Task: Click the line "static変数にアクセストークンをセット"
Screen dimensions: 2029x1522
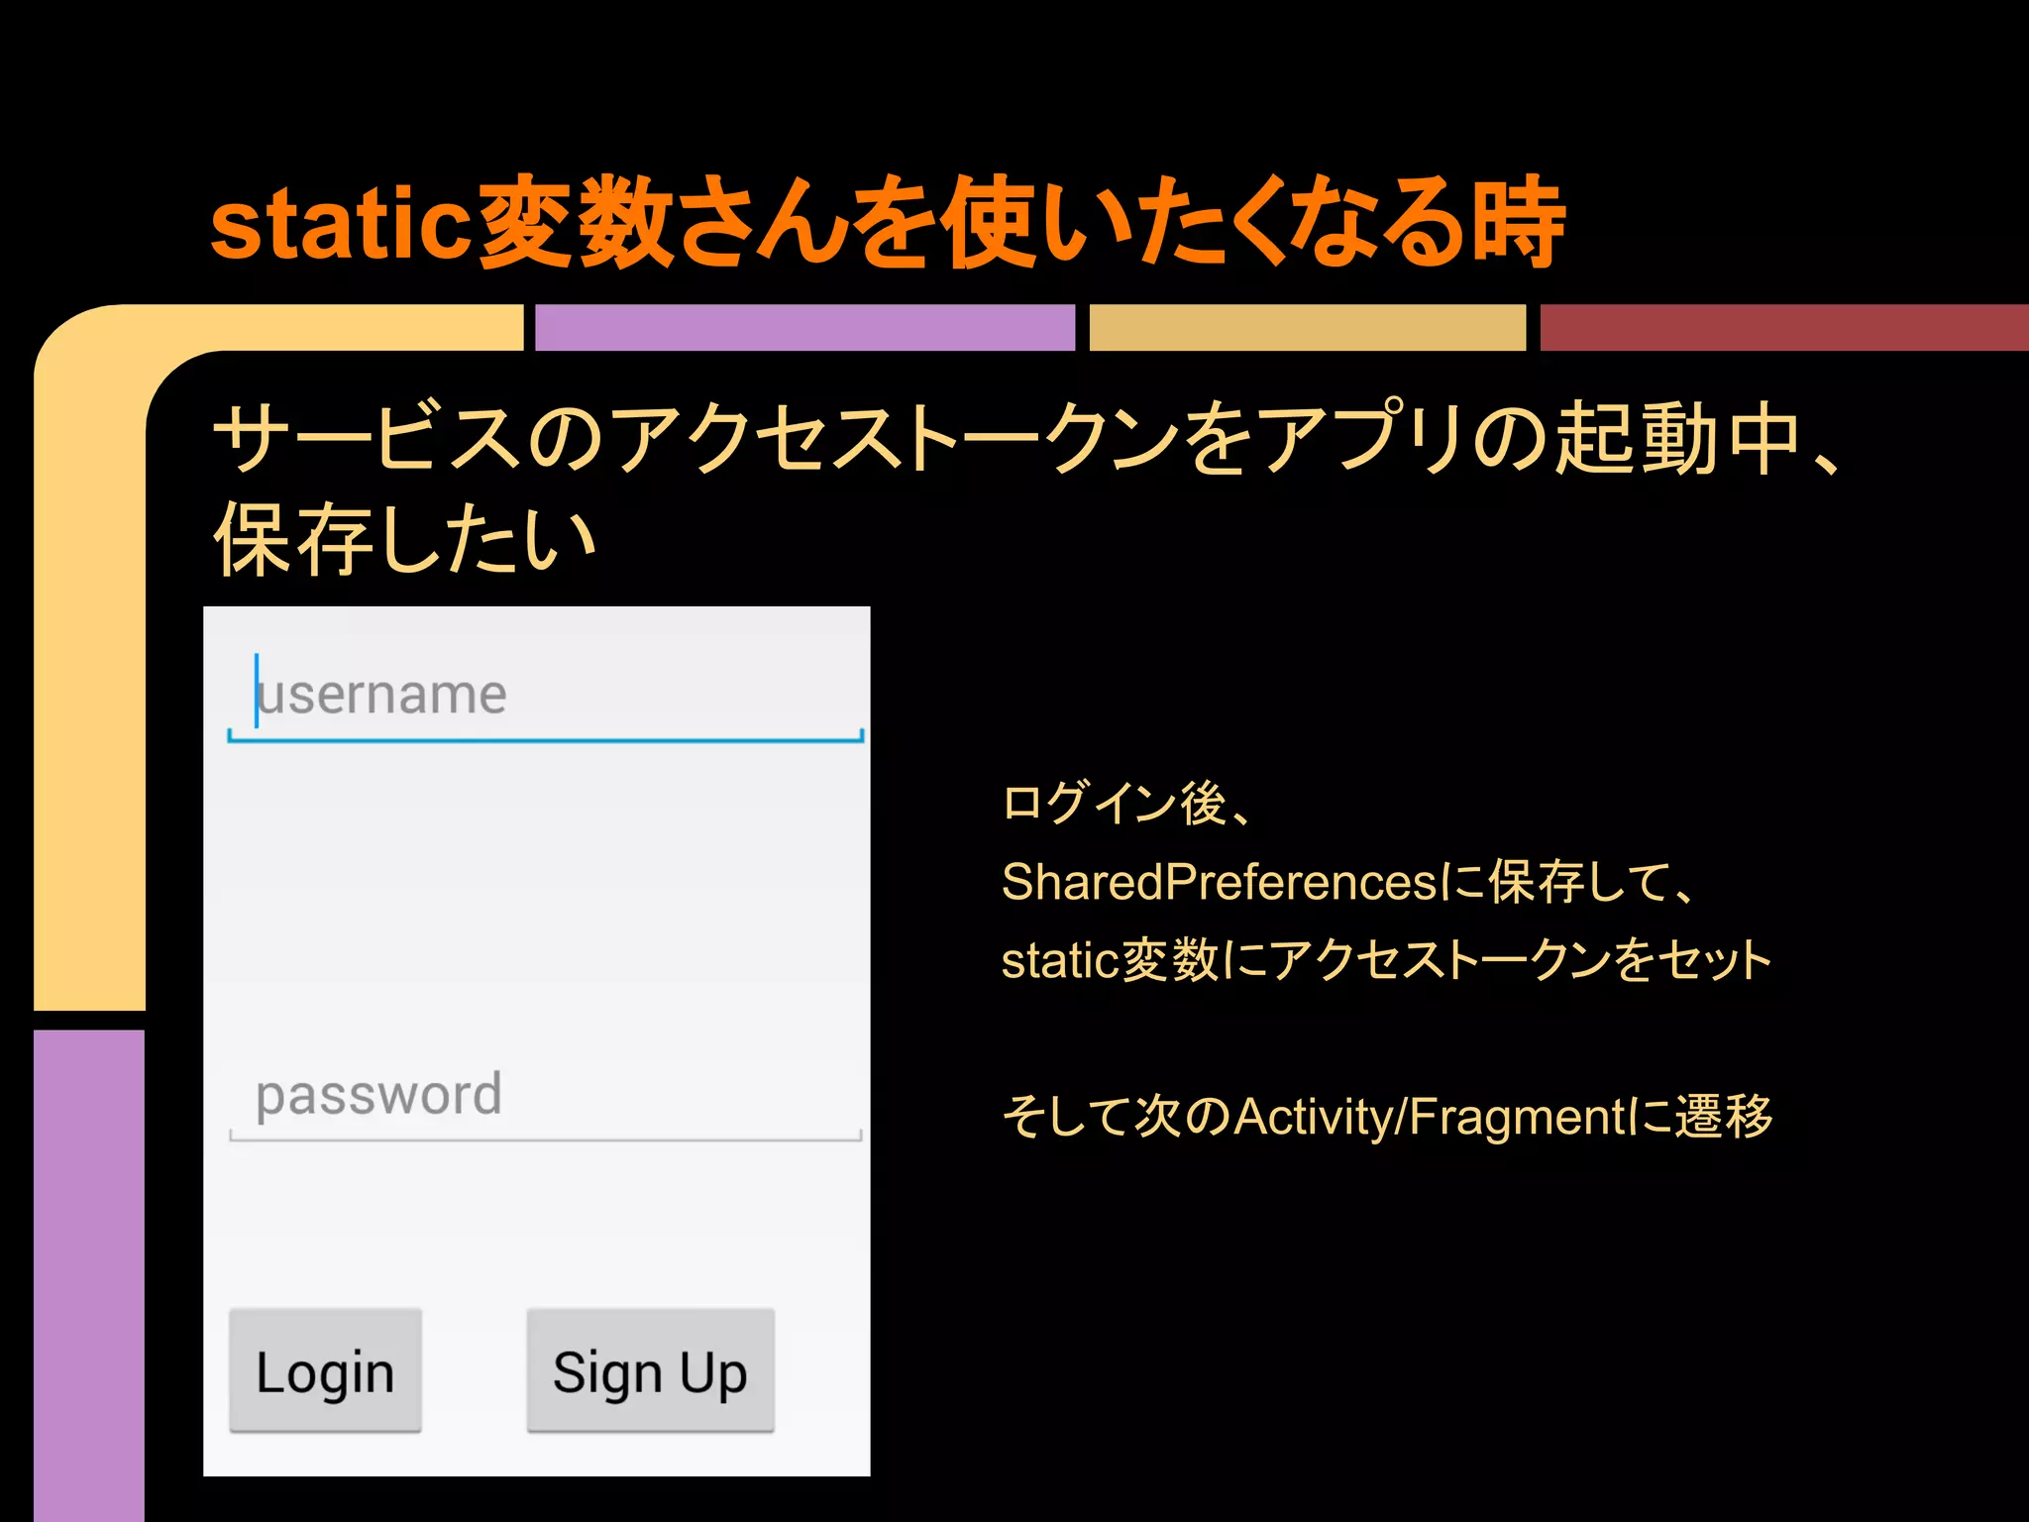Action: [1386, 959]
